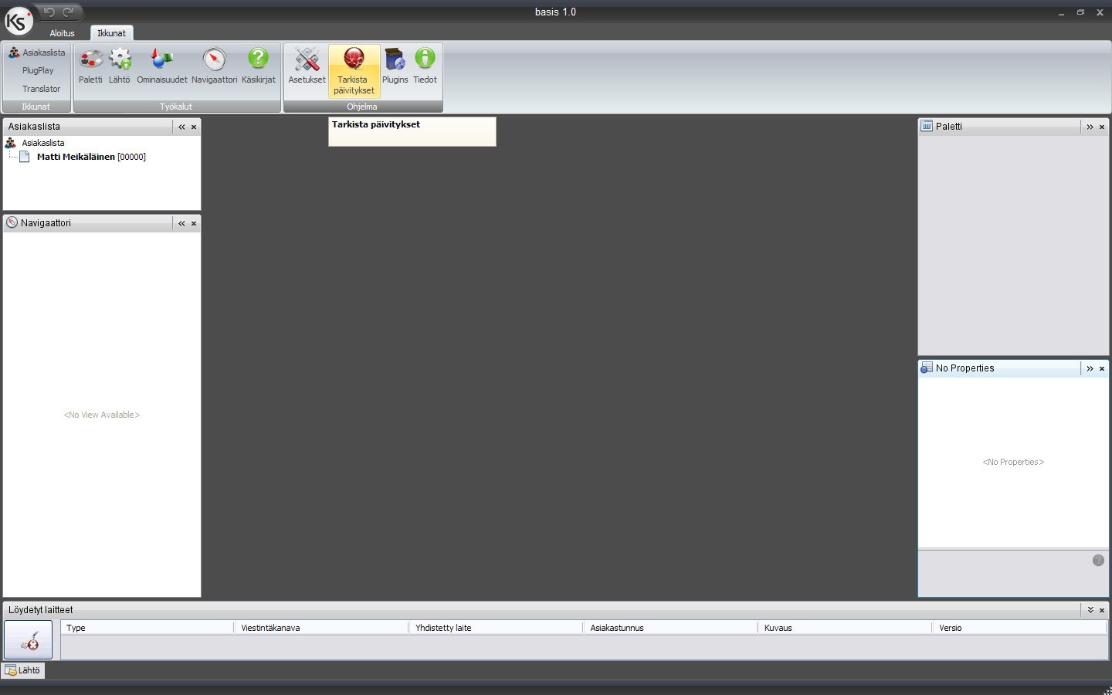
Task: Open Ominaisuudet properties tool
Action: [162, 66]
